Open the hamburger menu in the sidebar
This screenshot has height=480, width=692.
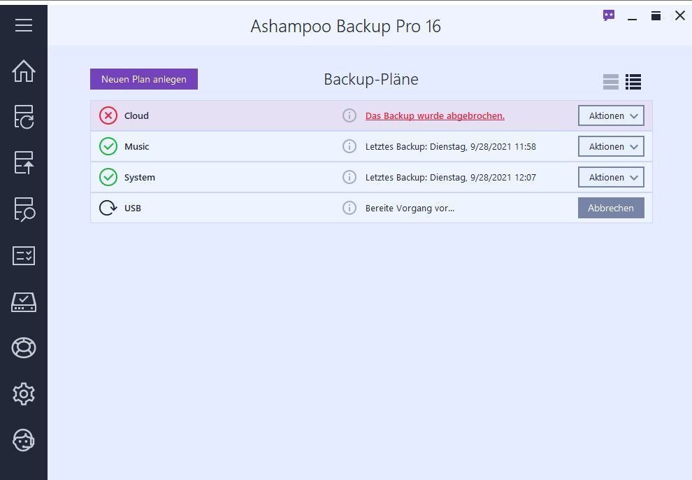(x=24, y=25)
